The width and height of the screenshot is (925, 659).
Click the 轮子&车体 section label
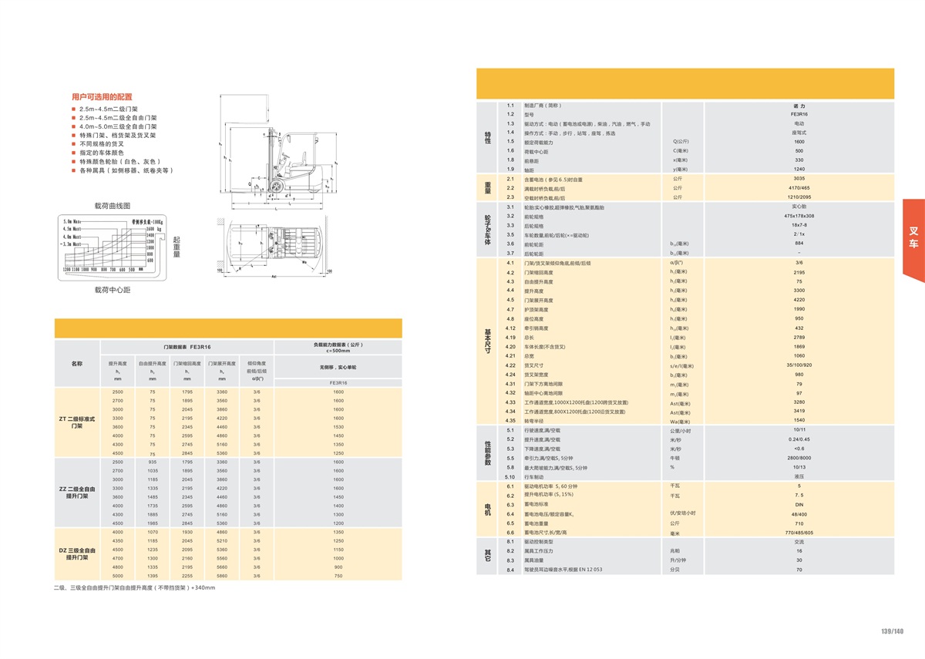(x=487, y=230)
